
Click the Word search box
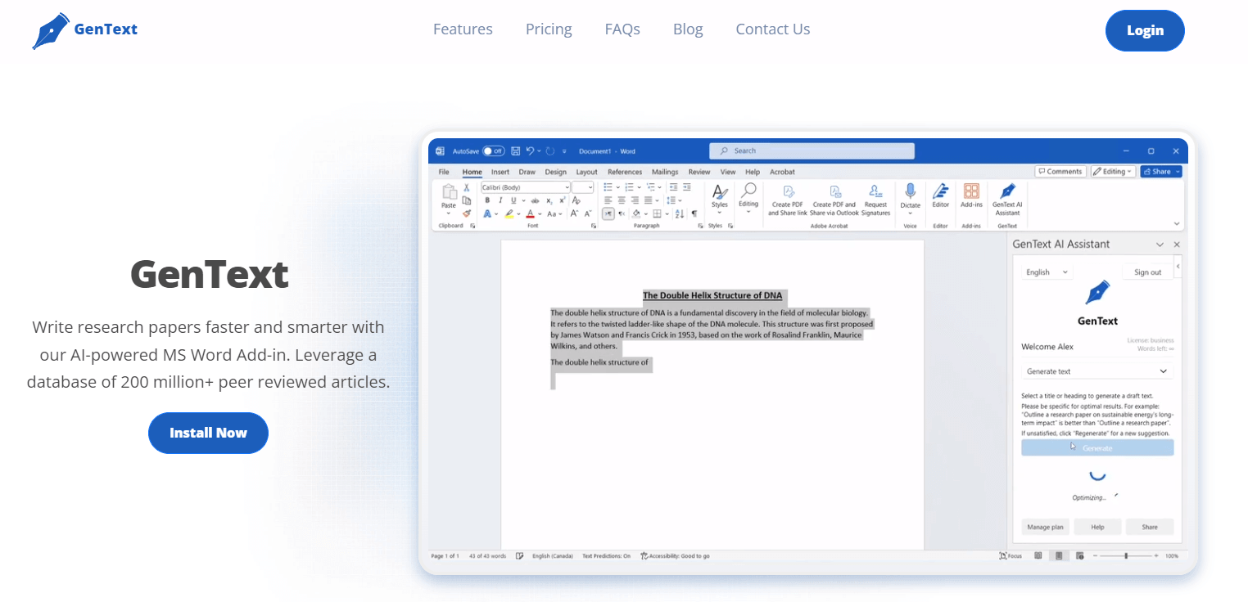point(812,150)
